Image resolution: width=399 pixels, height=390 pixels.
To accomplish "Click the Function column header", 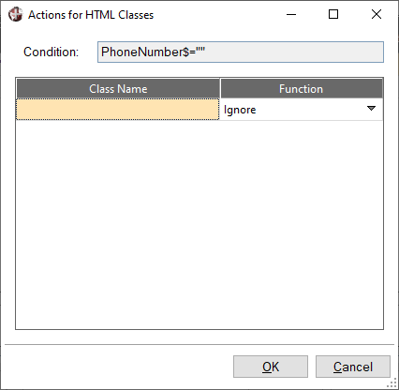I will click(x=302, y=89).
